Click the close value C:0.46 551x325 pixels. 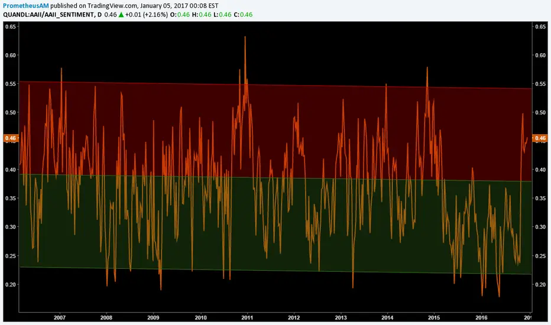click(243, 15)
